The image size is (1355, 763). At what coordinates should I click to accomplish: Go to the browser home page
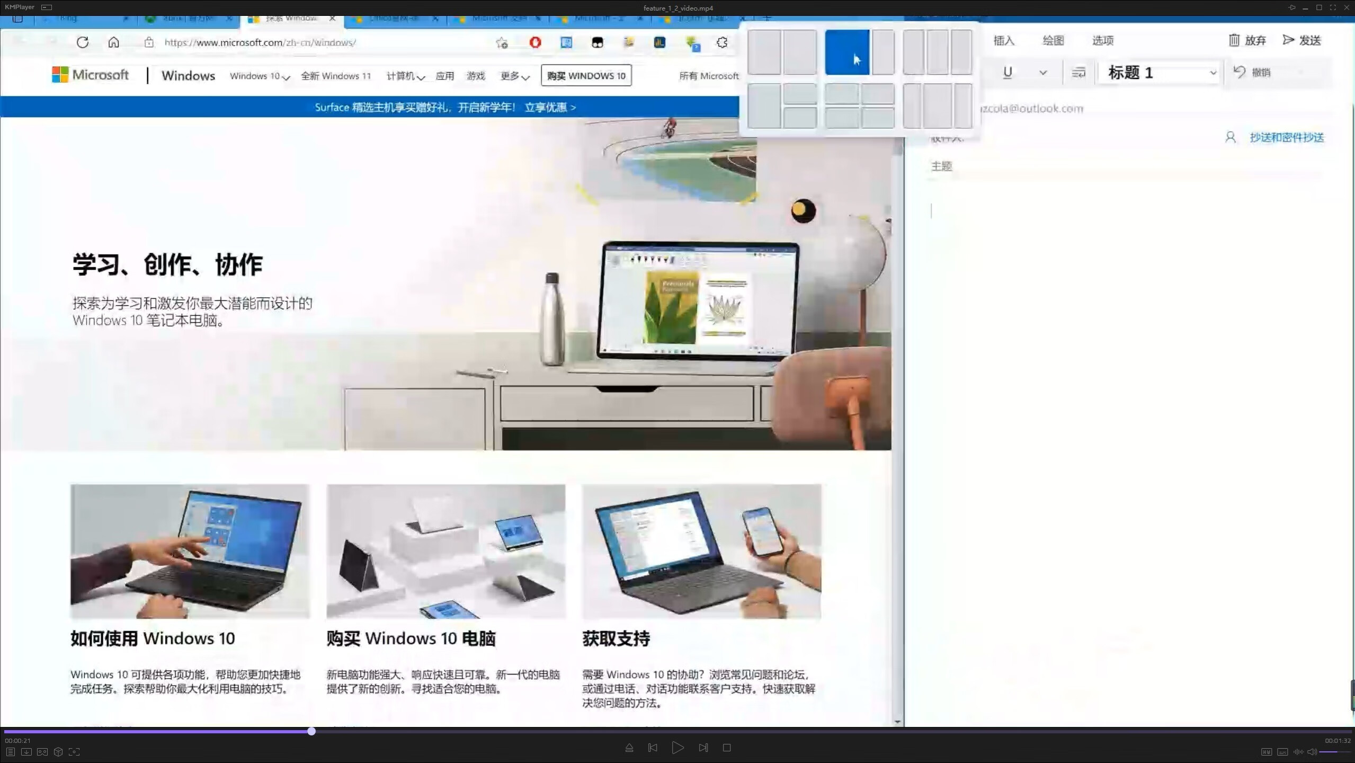[113, 42]
